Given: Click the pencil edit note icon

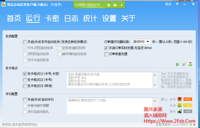Looking at the screenshot, I should tap(184, 65).
